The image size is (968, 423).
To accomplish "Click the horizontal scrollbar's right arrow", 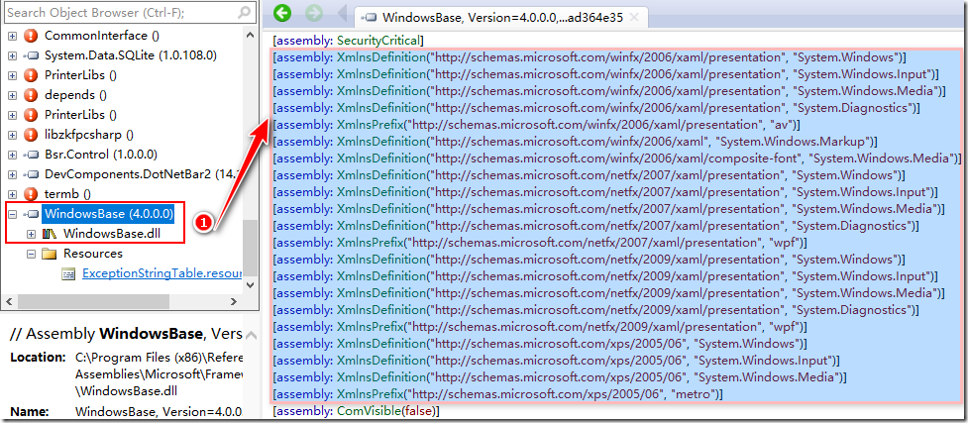I will (233, 301).
